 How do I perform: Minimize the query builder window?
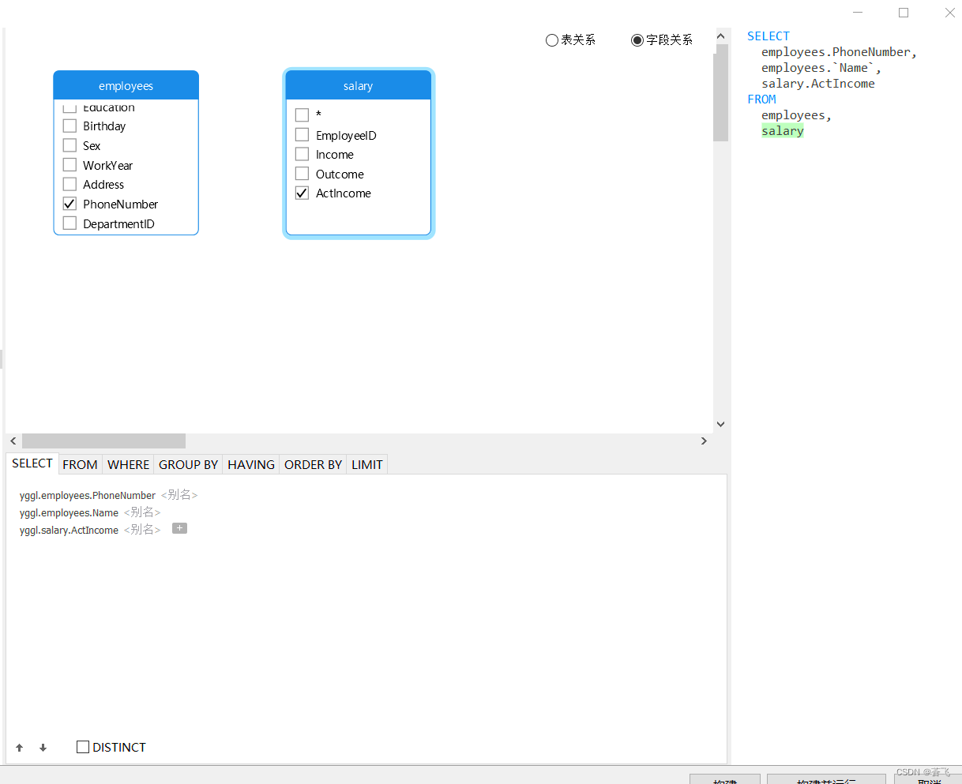tap(859, 13)
